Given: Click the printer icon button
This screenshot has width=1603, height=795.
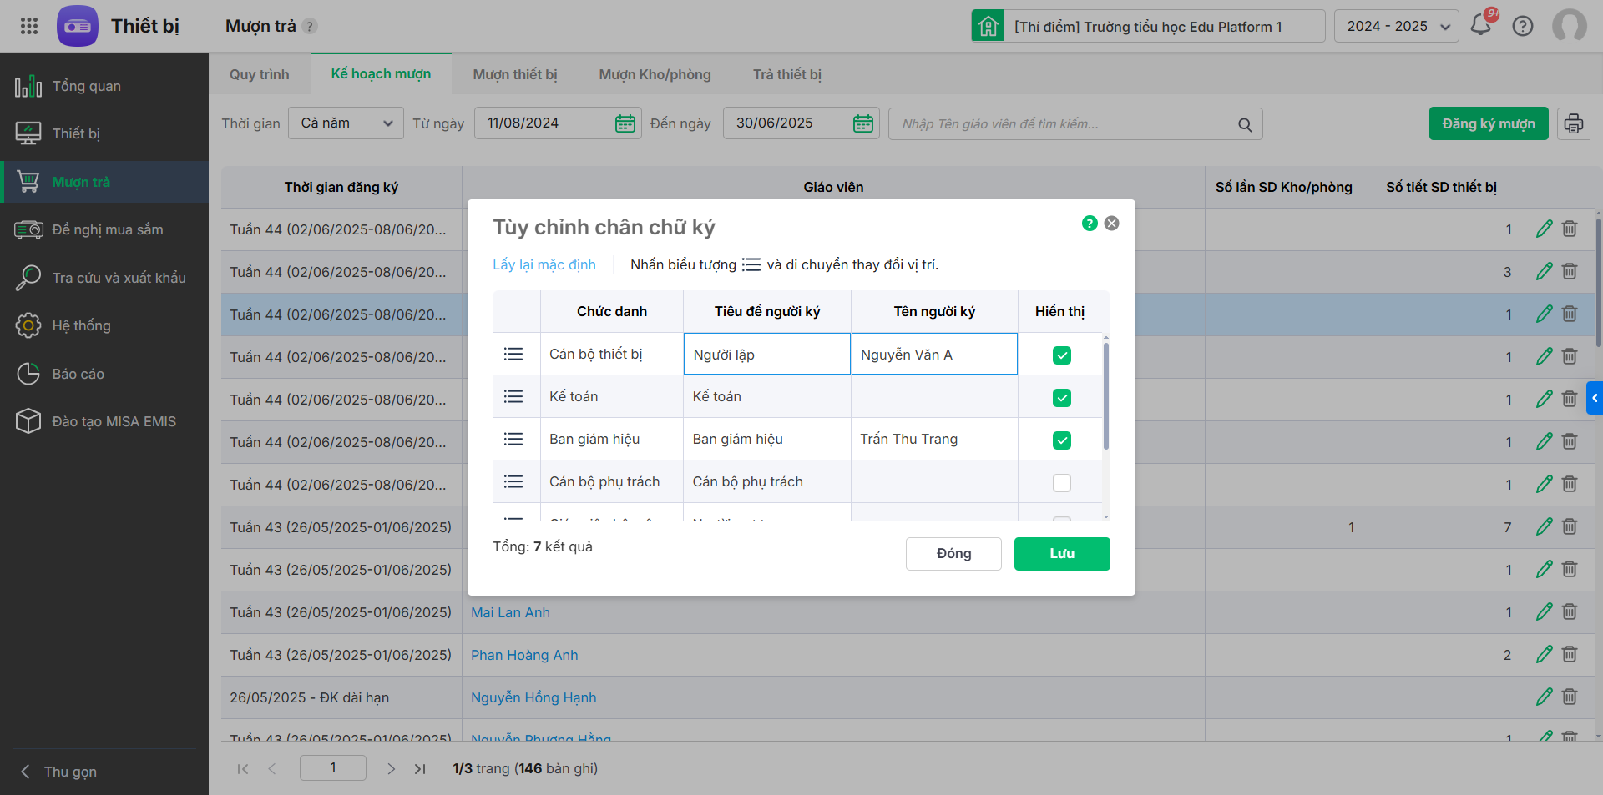Looking at the screenshot, I should 1574,124.
